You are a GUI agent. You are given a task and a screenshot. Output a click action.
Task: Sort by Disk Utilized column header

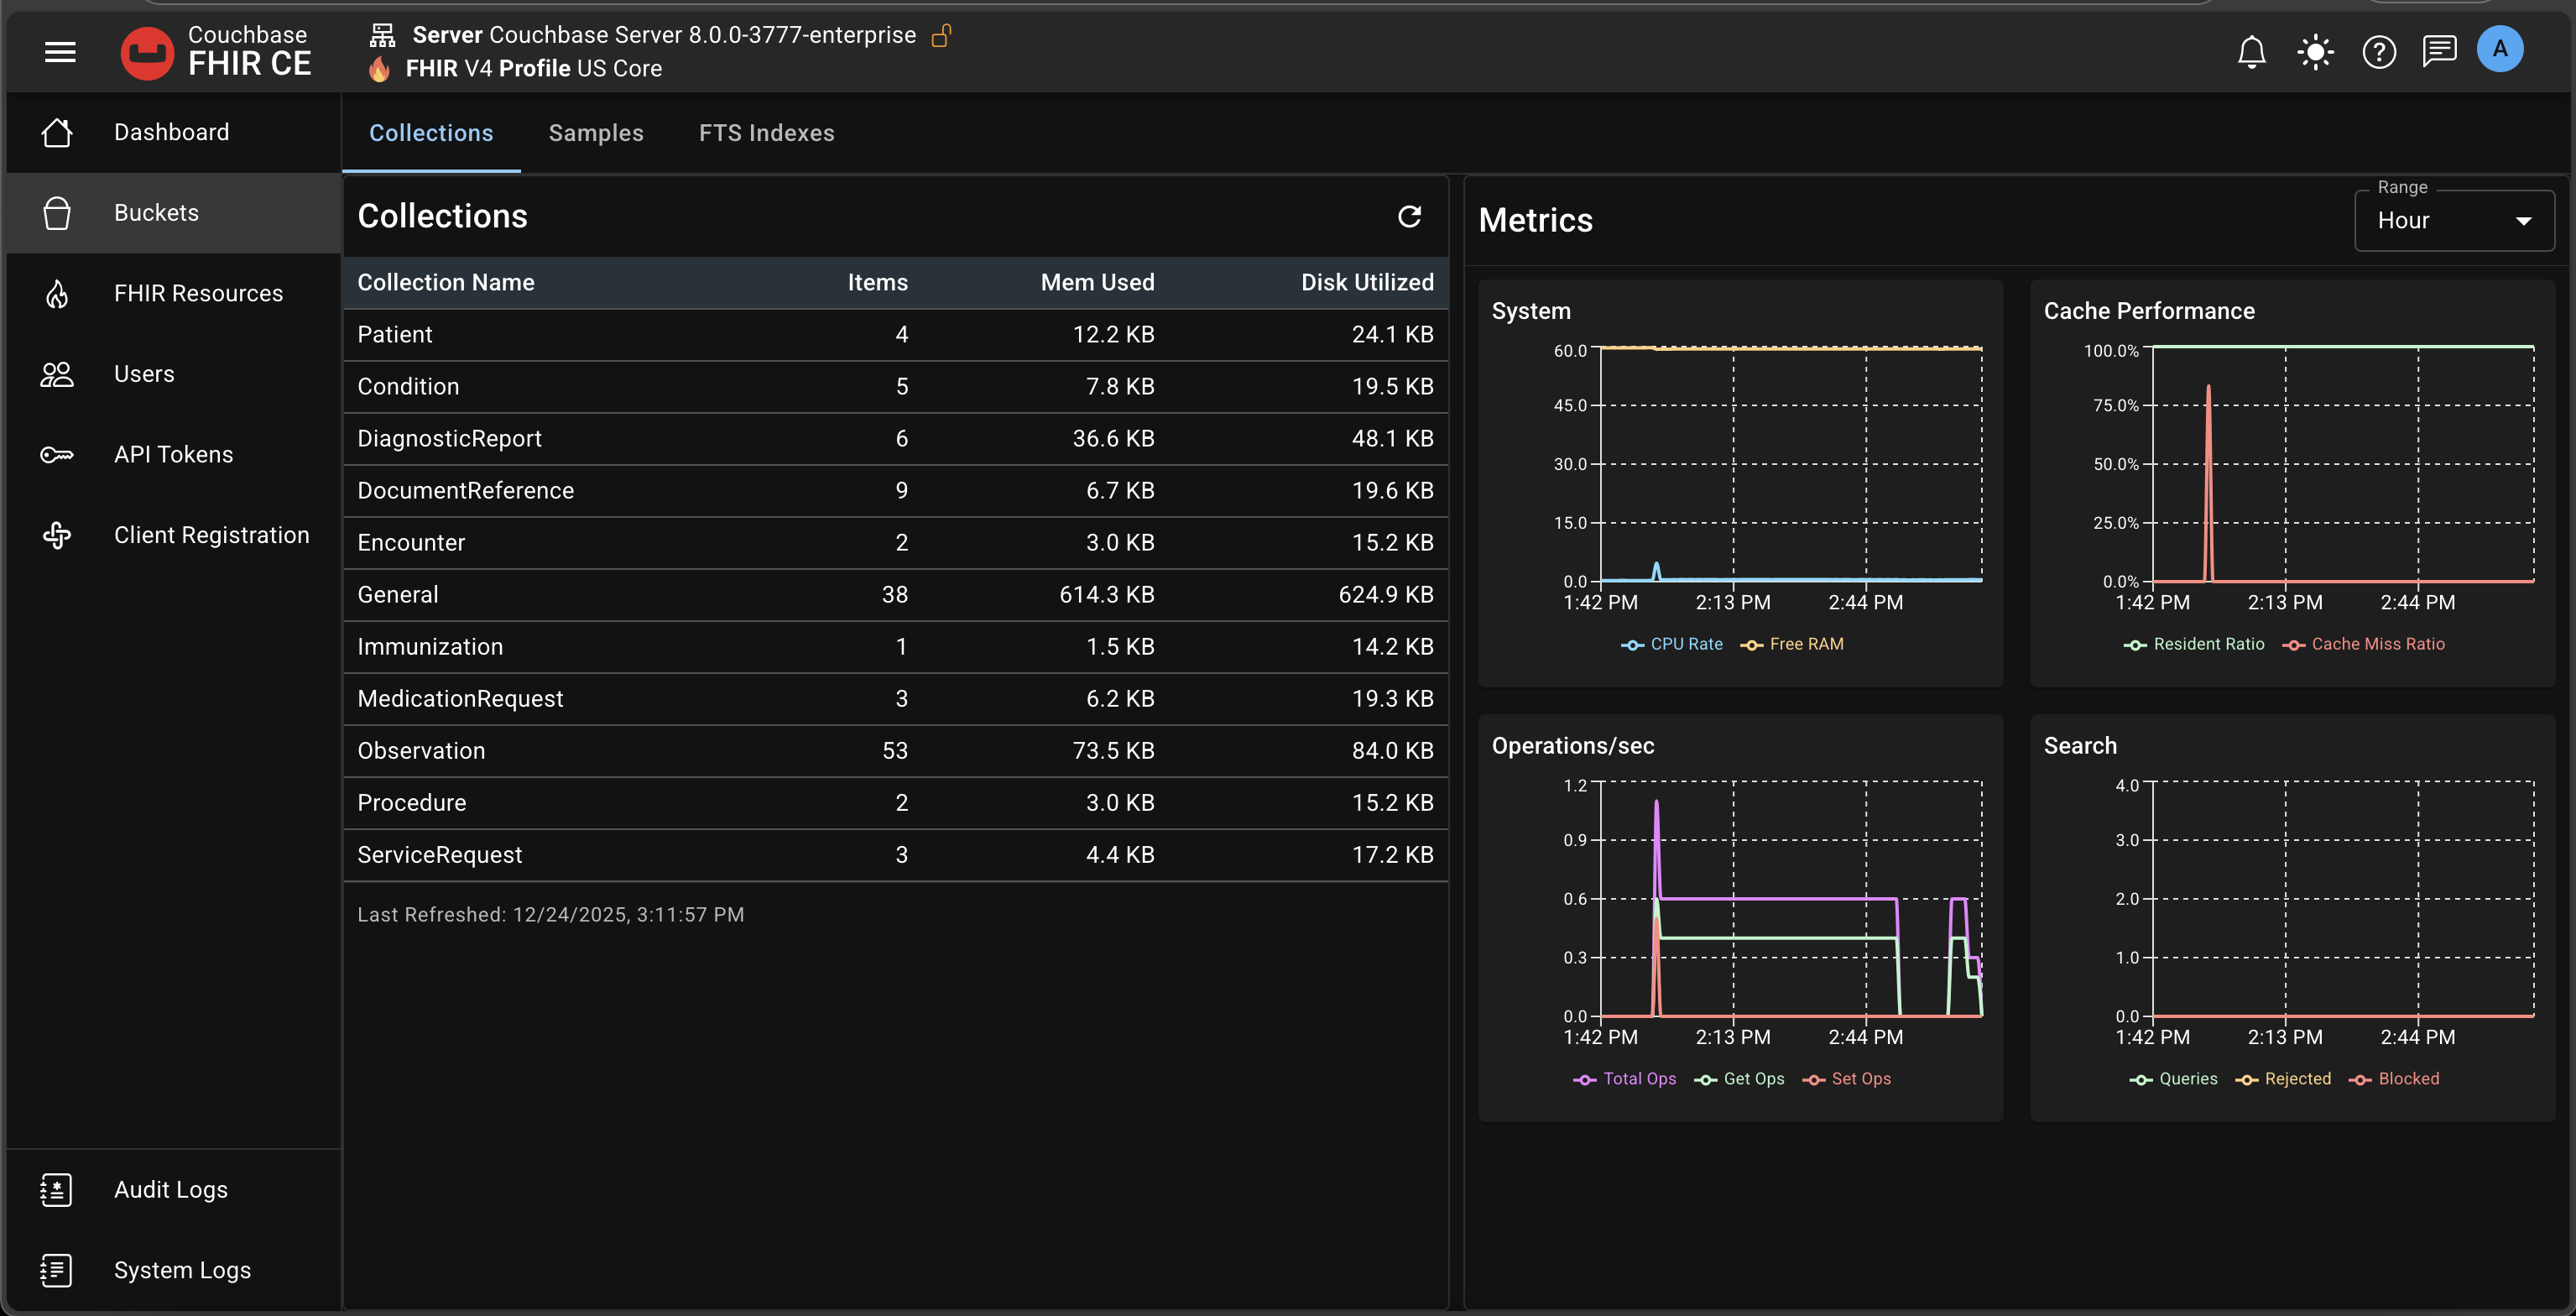click(1366, 282)
